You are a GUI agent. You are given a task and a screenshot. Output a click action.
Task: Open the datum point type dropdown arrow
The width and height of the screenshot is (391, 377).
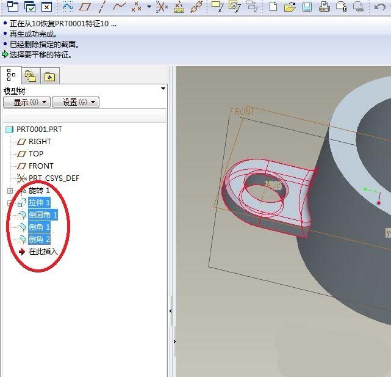click(149, 7)
